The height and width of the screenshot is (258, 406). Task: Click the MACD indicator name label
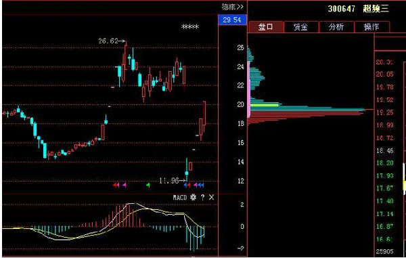[180, 198]
